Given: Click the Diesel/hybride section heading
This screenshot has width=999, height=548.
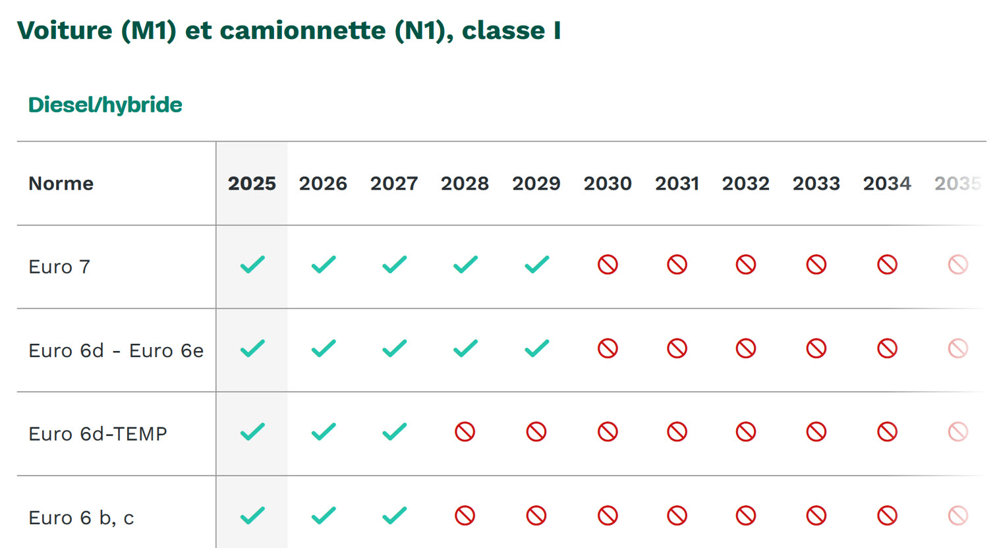Looking at the screenshot, I should (105, 105).
